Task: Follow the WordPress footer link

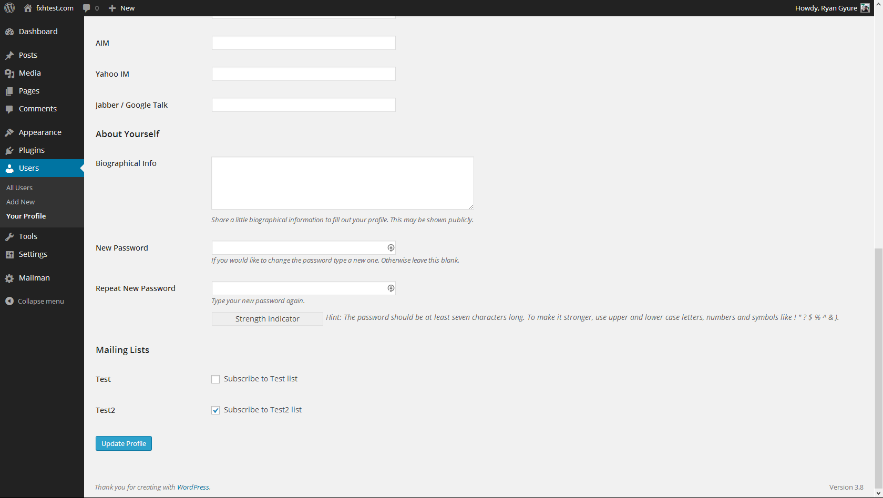Action: click(x=193, y=487)
